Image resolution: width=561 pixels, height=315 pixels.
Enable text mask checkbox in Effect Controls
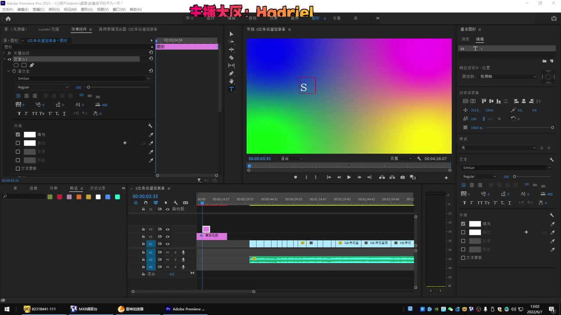pyautogui.click(x=18, y=168)
